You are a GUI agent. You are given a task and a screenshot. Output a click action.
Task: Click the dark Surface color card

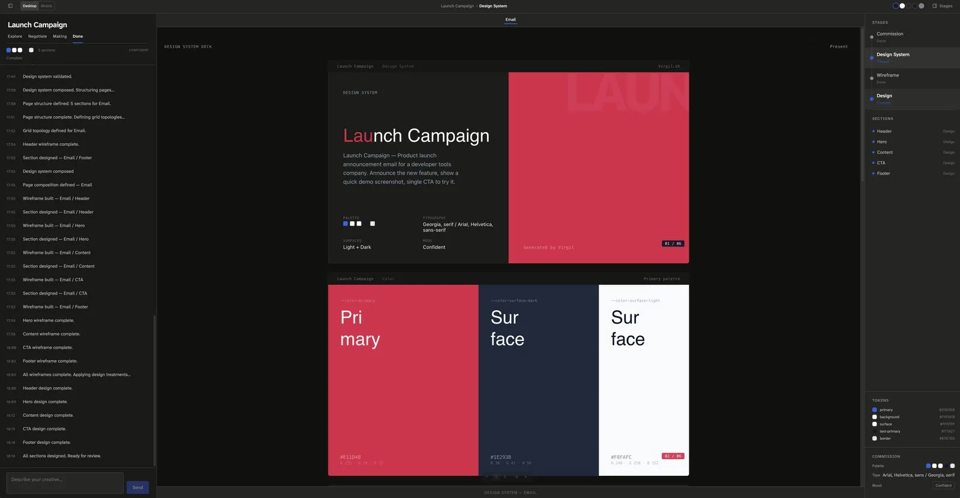[539, 380]
